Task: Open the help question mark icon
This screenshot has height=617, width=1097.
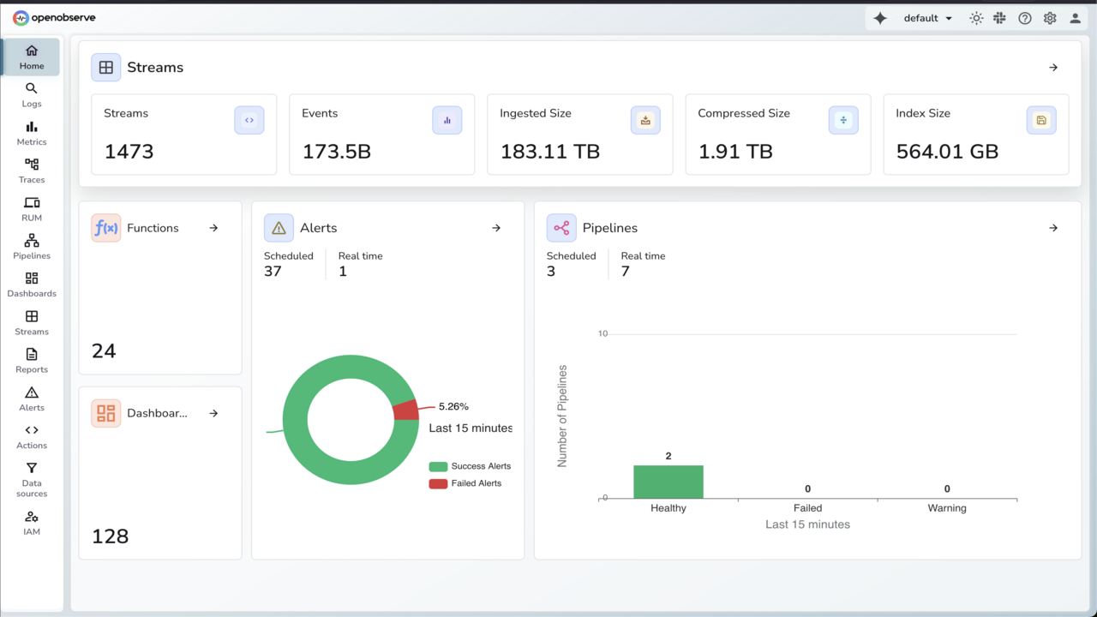Action: coord(1025,18)
